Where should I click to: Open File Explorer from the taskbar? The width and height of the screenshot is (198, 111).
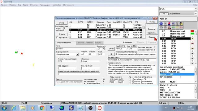pos(23,108)
